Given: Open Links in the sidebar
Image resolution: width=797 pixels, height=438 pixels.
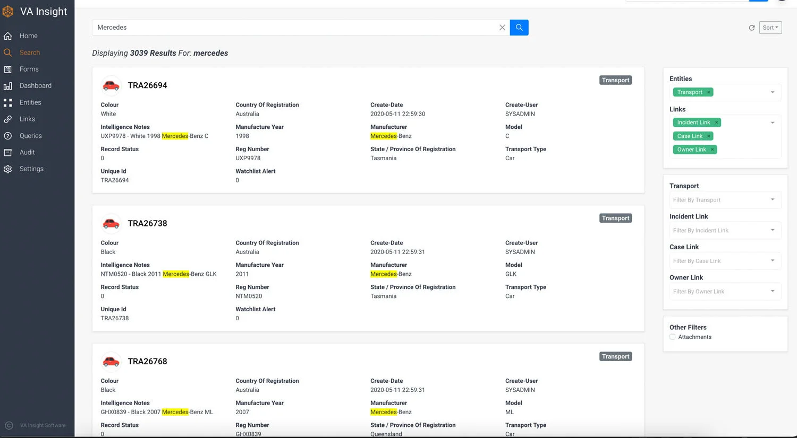Looking at the screenshot, I should click(27, 119).
